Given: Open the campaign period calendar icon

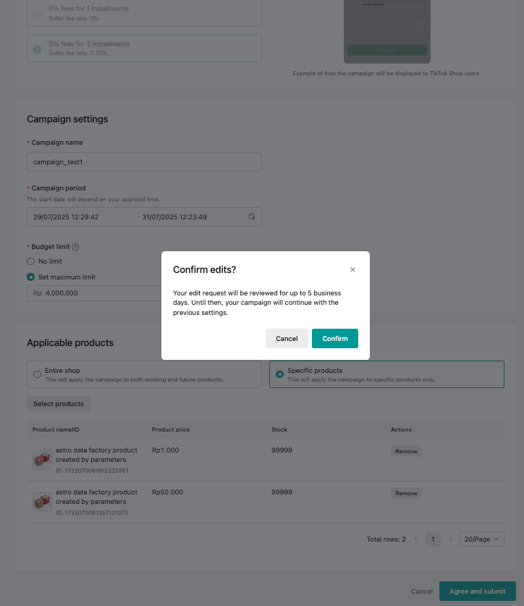Looking at the screenshot, I should (x=252, y=216).
